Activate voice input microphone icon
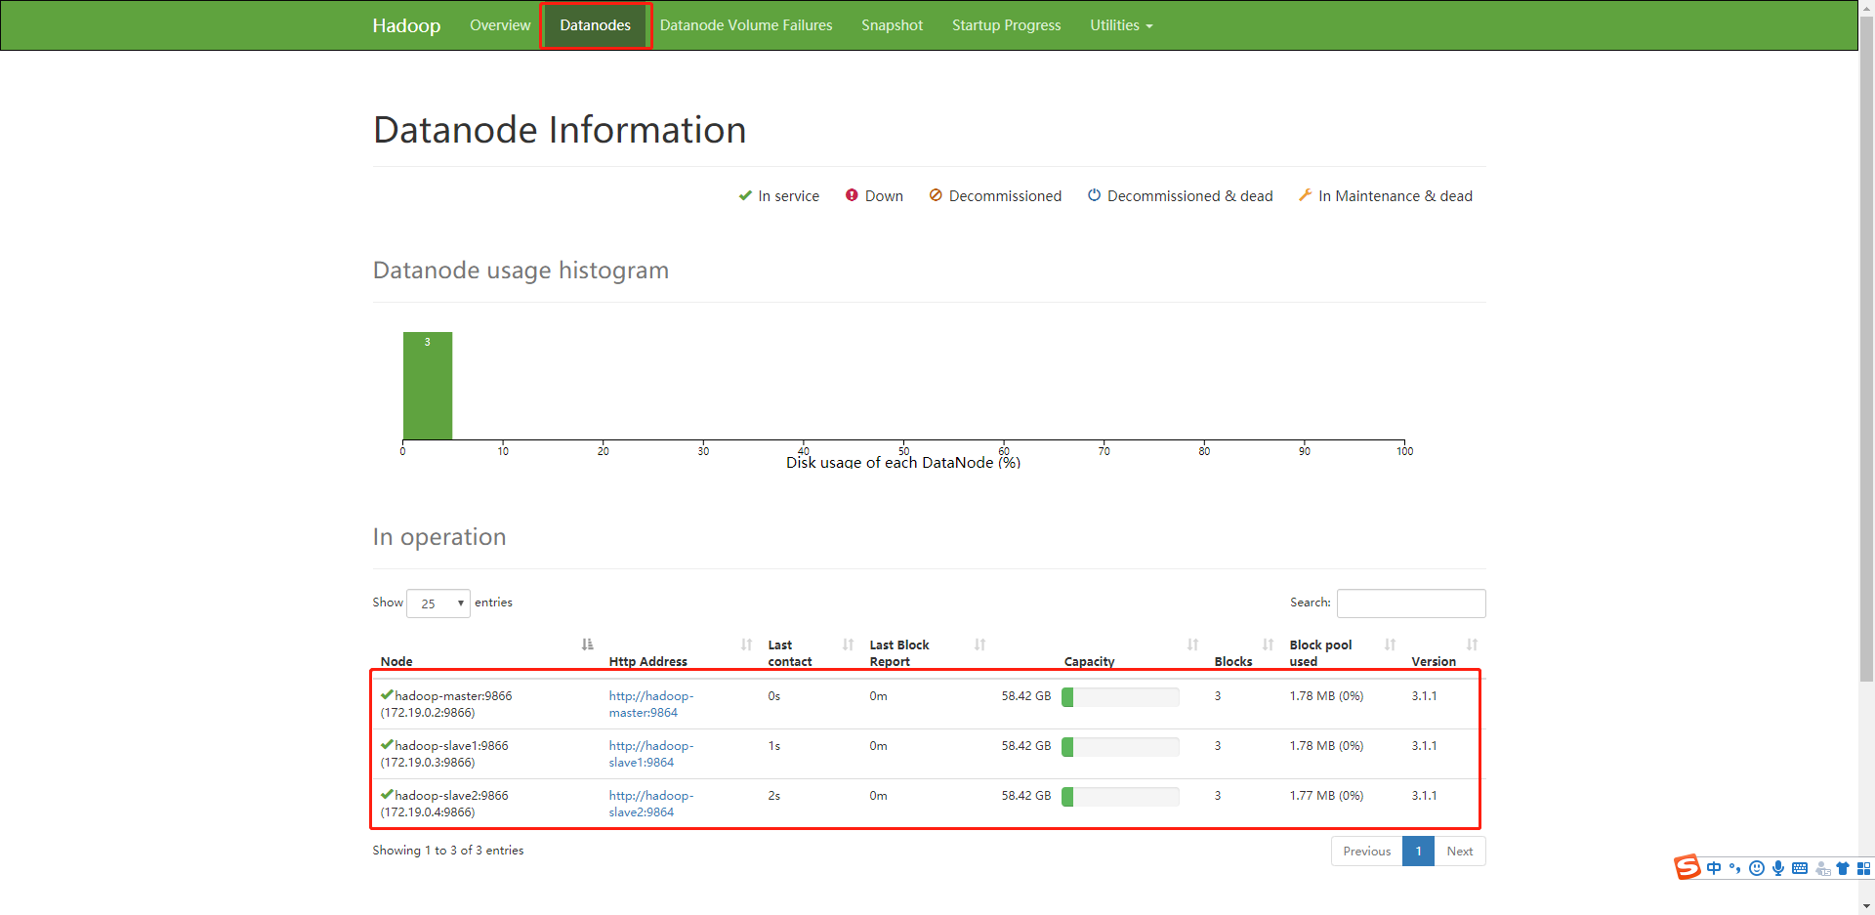This screenshot has width=1875, height=915. pyautogui.click(x=1778, y=868)
